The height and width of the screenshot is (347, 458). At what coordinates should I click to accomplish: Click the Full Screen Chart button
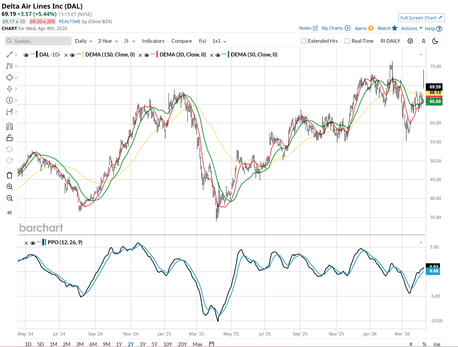pos(421,18)
